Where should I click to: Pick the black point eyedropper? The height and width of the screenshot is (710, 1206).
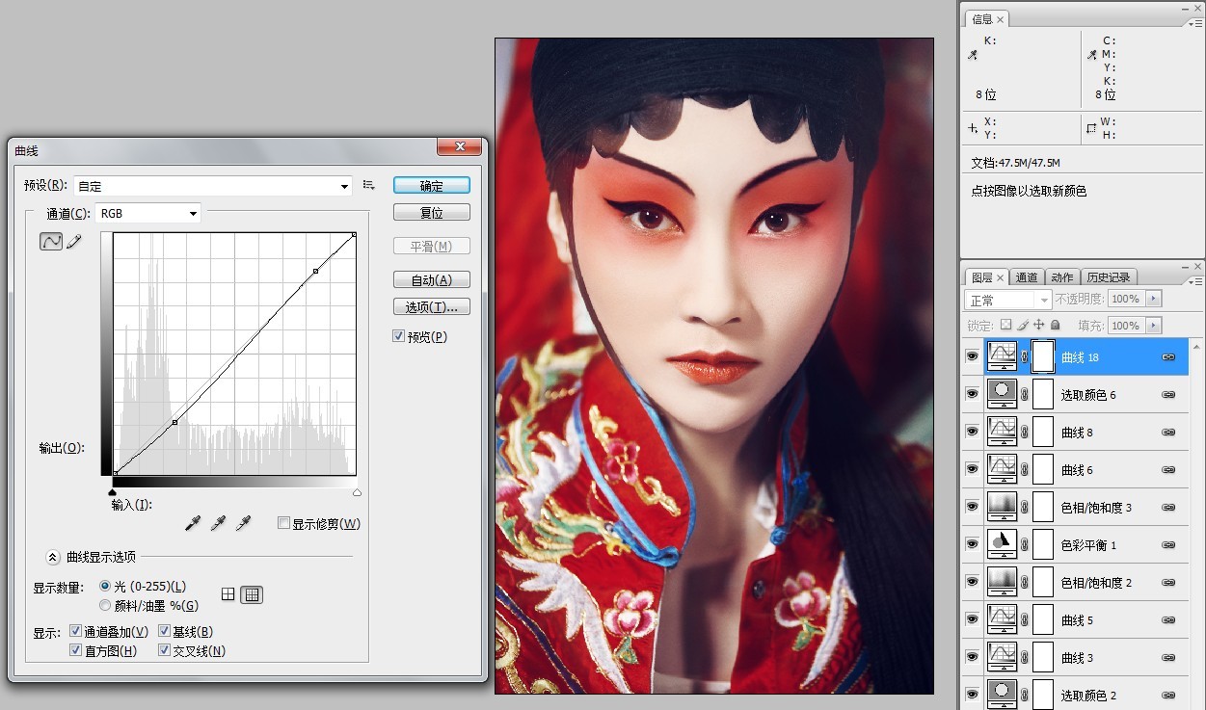(193, 522)
